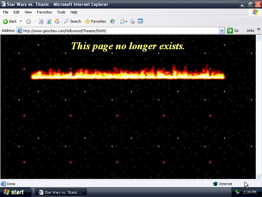This screenshot has height=197, width=262.
Task: Restore down the browser window
Action: coord(250,4)
